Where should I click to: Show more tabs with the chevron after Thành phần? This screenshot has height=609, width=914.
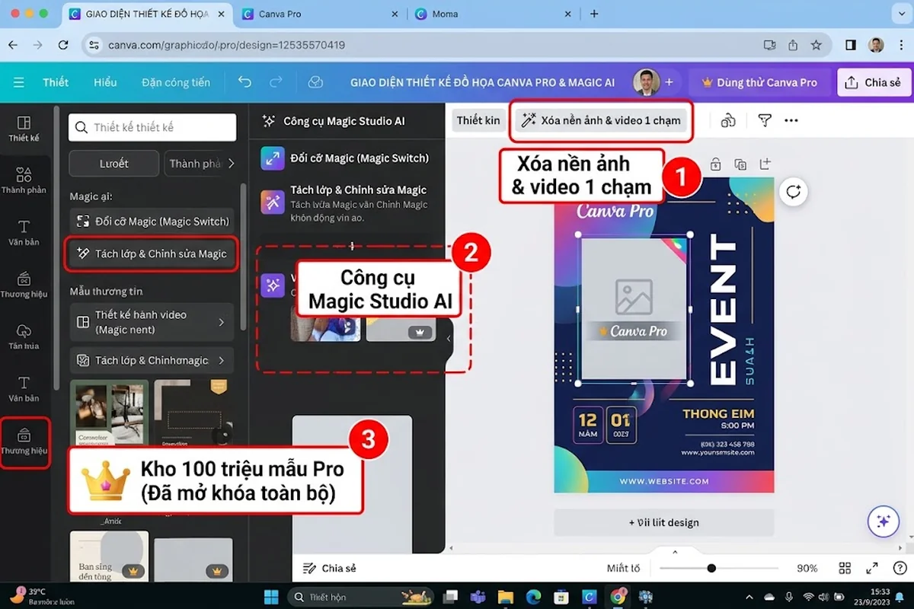(x=232, y=163)
